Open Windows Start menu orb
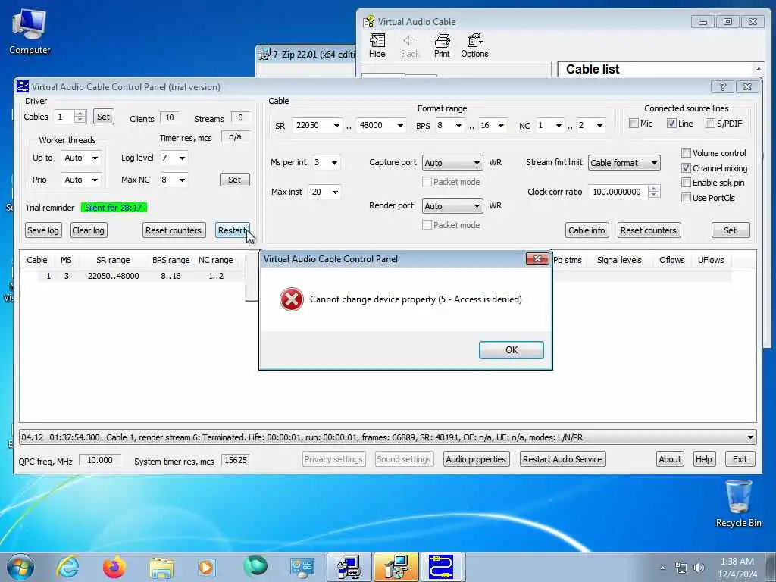 click(20, 567)
